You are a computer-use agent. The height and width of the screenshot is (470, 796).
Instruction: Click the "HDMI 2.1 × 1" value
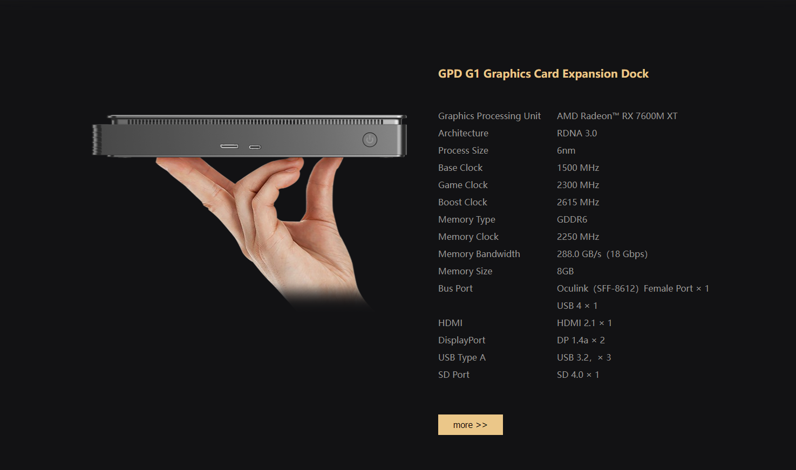584,323
